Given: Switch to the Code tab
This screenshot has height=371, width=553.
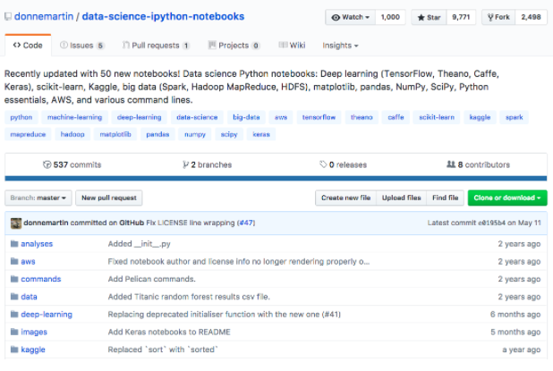Looking at the screenshot, I should (28, 46).
